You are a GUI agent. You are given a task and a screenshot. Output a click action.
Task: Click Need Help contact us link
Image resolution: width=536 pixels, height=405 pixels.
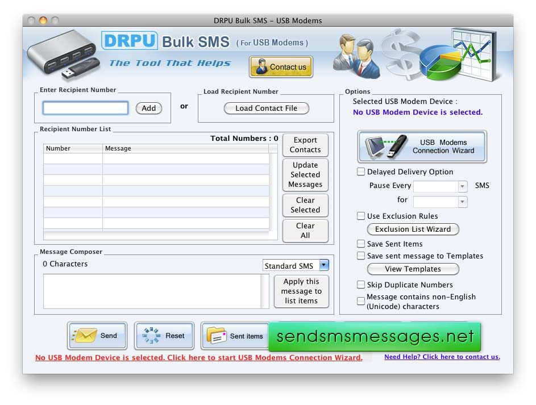[x=442, y=357]
